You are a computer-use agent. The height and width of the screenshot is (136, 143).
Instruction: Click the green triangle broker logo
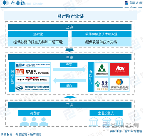pyautogui.click(x=102, y=69)
